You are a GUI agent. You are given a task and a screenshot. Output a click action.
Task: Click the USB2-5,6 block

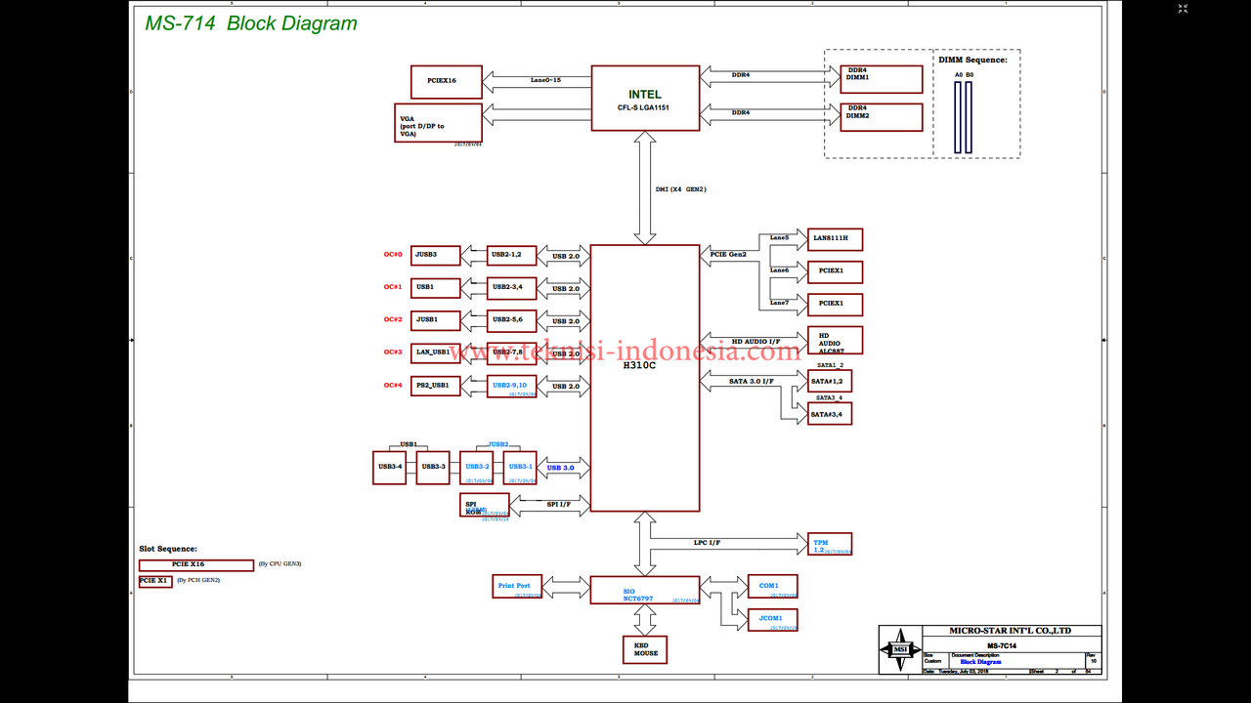[x=512, y=319]
